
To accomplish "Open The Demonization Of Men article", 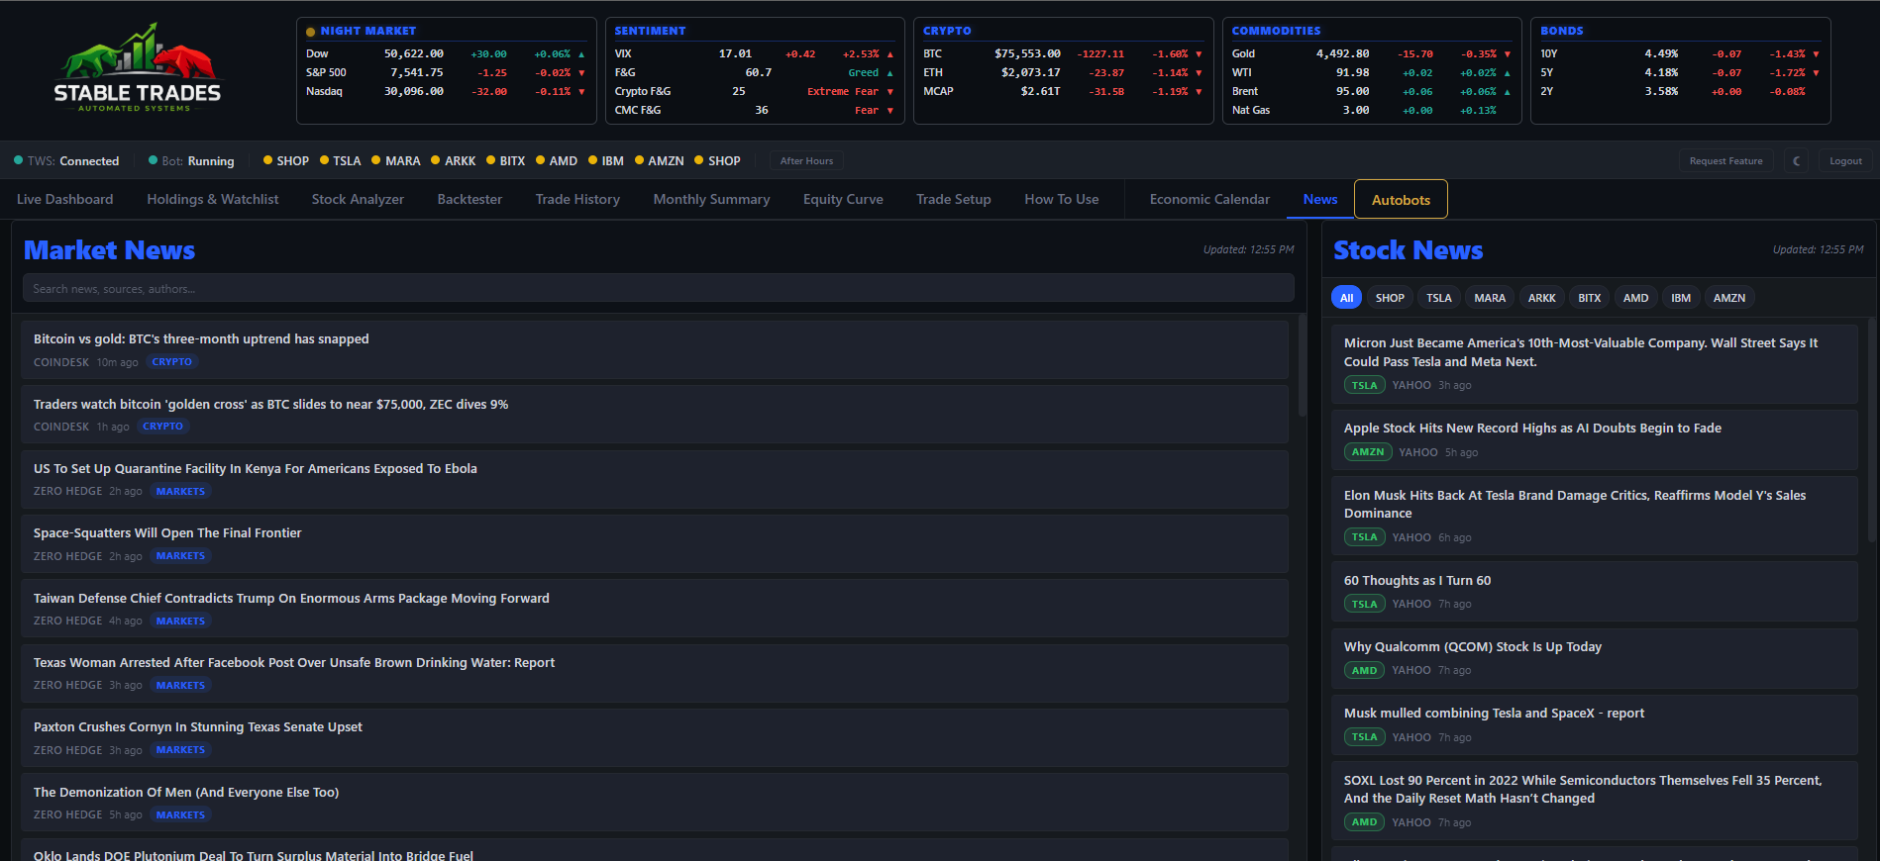I will pyautogui.click(x=655, y=803).
